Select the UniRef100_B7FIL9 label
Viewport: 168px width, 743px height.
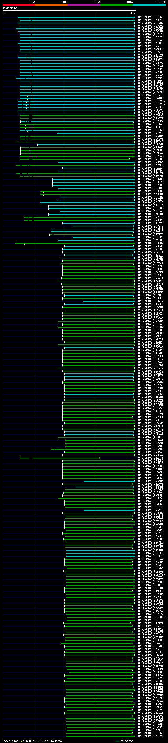tap(150, 43)
